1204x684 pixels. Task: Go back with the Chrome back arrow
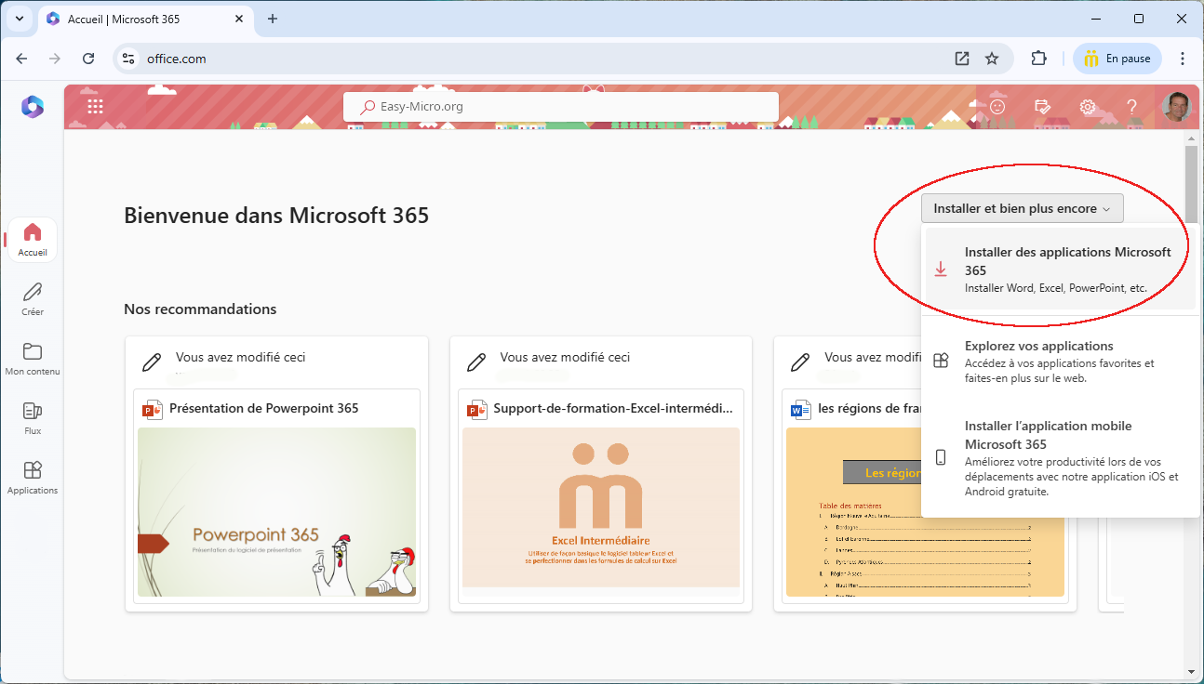[21, 59]
